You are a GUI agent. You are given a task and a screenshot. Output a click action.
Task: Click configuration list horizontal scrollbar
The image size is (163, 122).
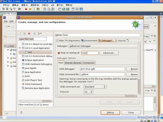pos(35,101)
